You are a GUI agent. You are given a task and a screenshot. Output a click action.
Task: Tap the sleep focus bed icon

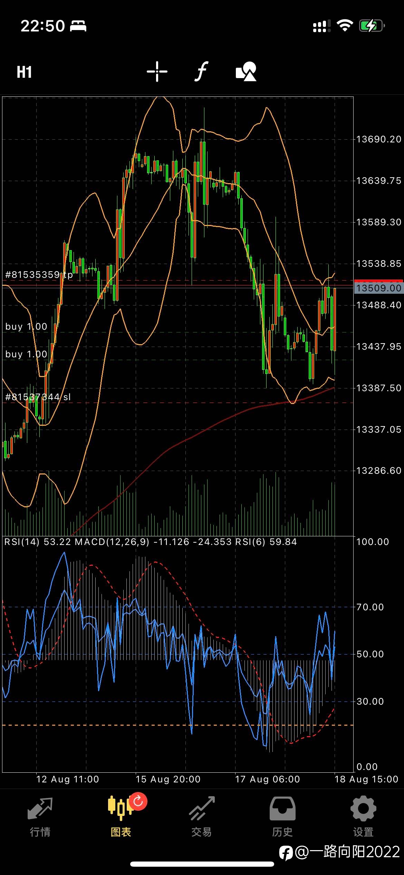click(x=78, y=26)
